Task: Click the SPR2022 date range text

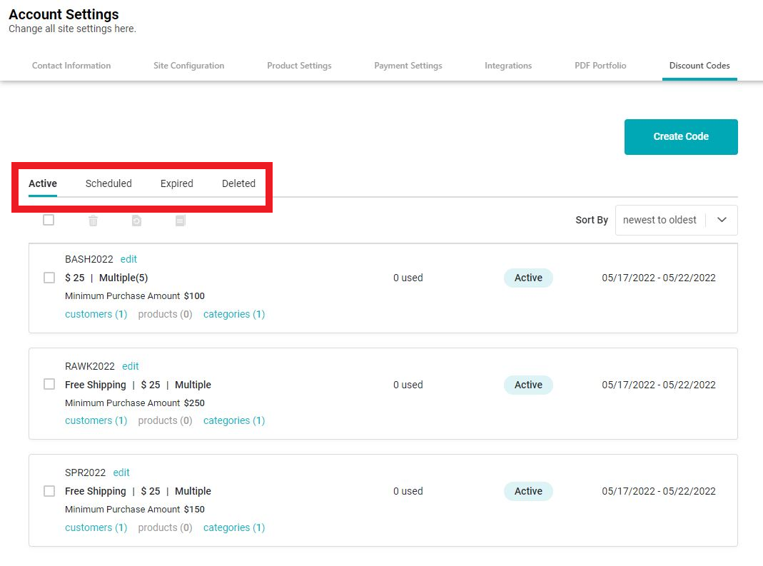Action: (x=659, y=492)
